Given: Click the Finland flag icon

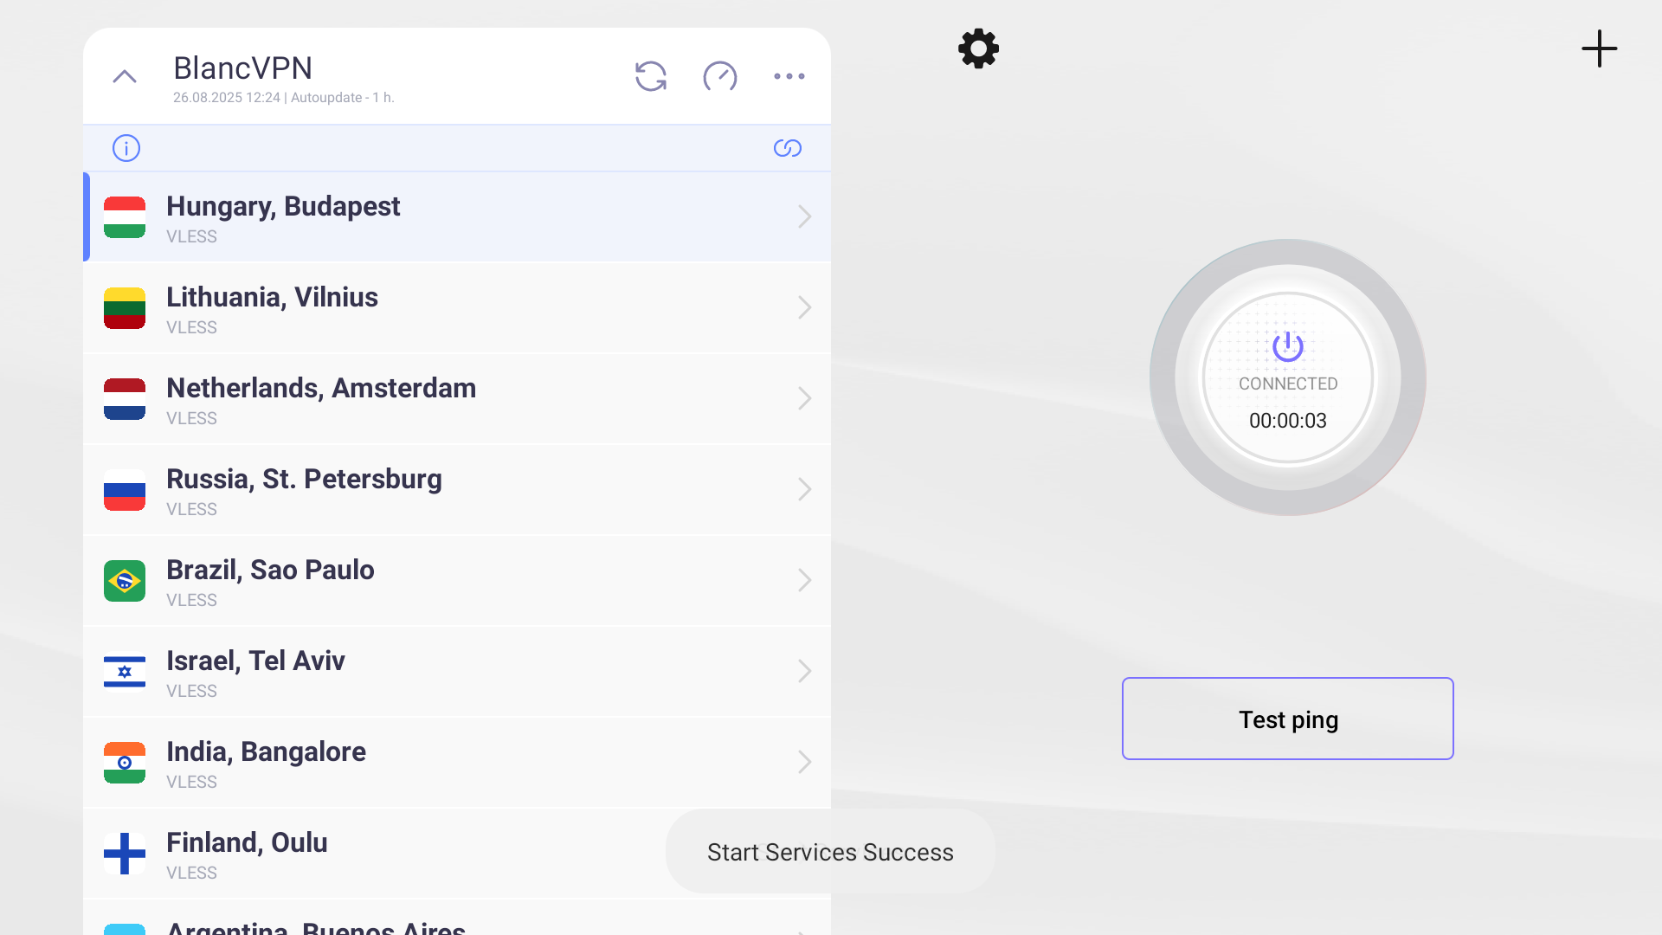Looking at the screenshot, I should pyautogui.click(x=125, y=853).
